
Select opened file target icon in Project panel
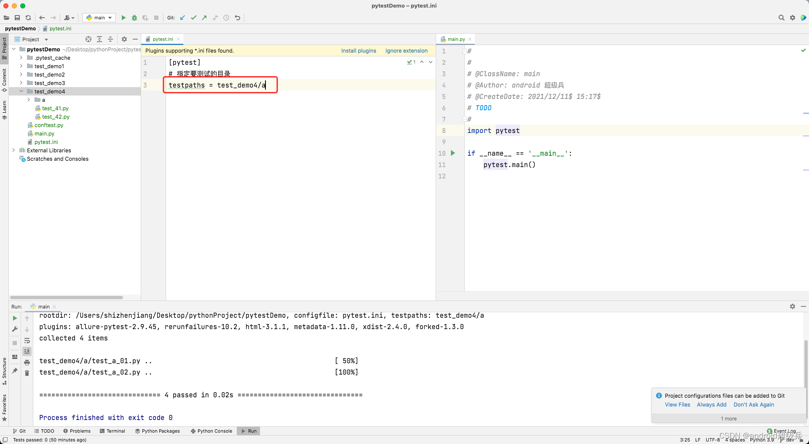pos(88,39)
